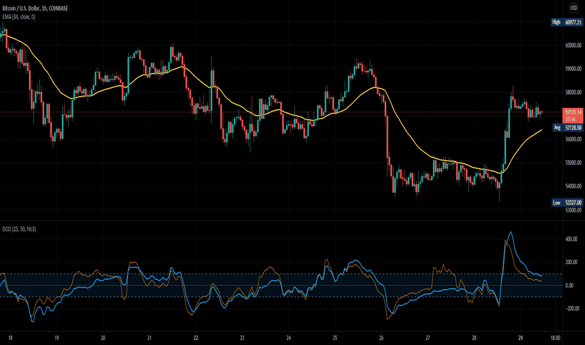Click the 0.00 label on DCCI scale
This screenshot has height=345, width=585.
coord(569,285)
